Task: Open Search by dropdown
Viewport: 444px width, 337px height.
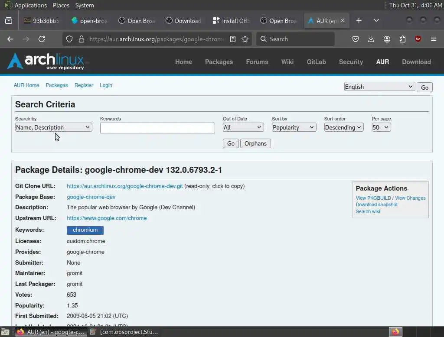Action: [x=53, y=127]
